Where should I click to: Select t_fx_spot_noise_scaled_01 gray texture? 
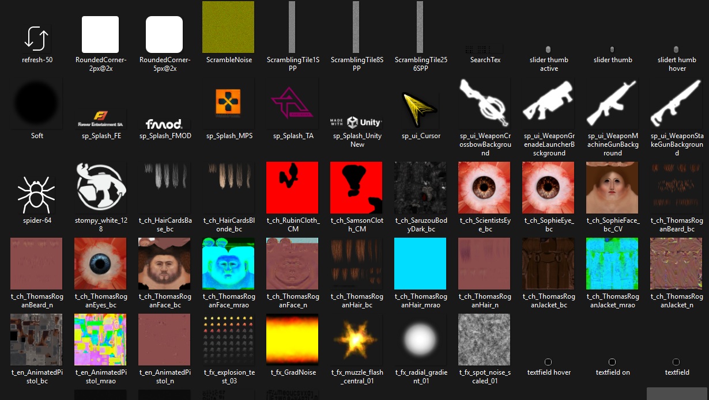click(484, 340)
